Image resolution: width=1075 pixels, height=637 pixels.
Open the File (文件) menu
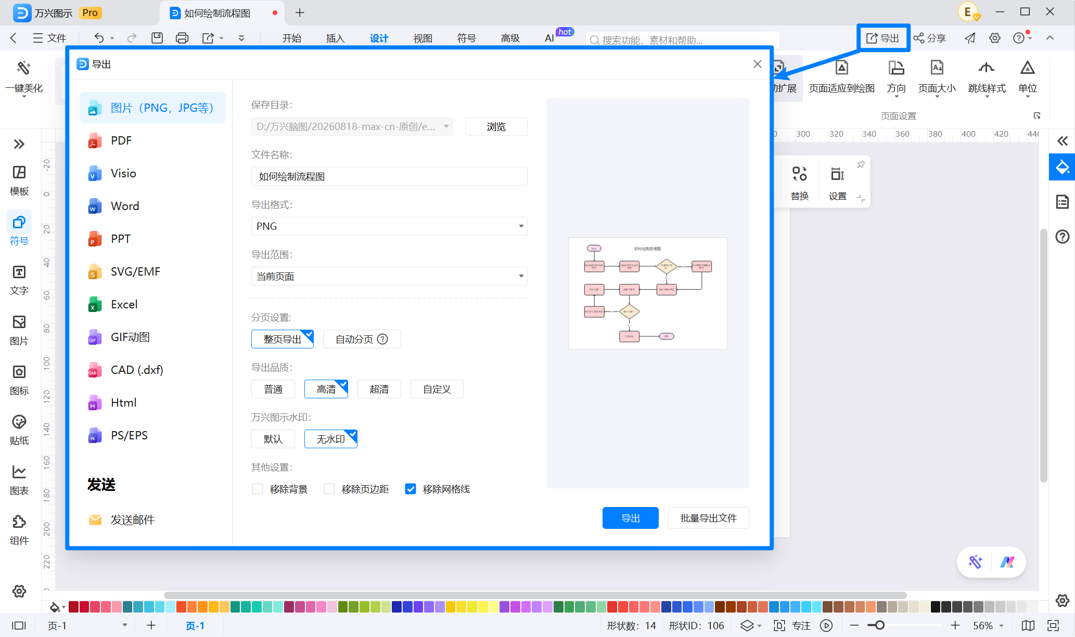coord(49,38)
